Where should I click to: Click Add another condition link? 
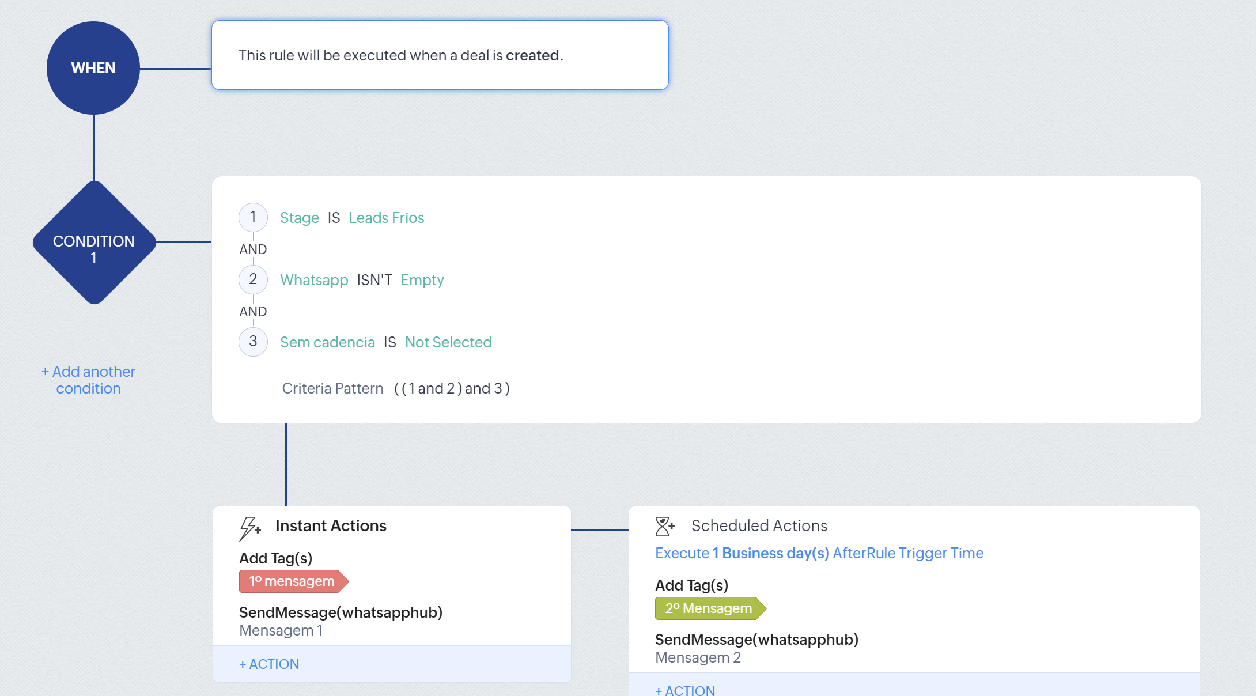point(89,380)
